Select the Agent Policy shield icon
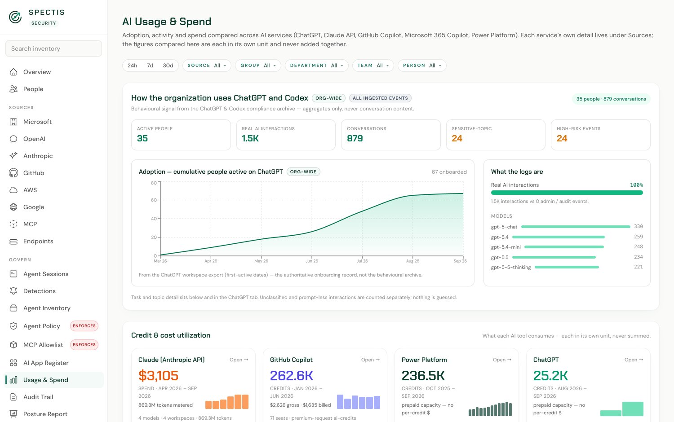Screen dimensions: 674x422 coord(13,326)
